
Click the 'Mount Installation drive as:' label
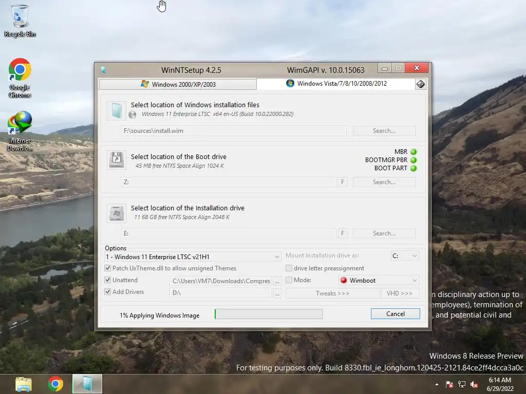(322, 255)
